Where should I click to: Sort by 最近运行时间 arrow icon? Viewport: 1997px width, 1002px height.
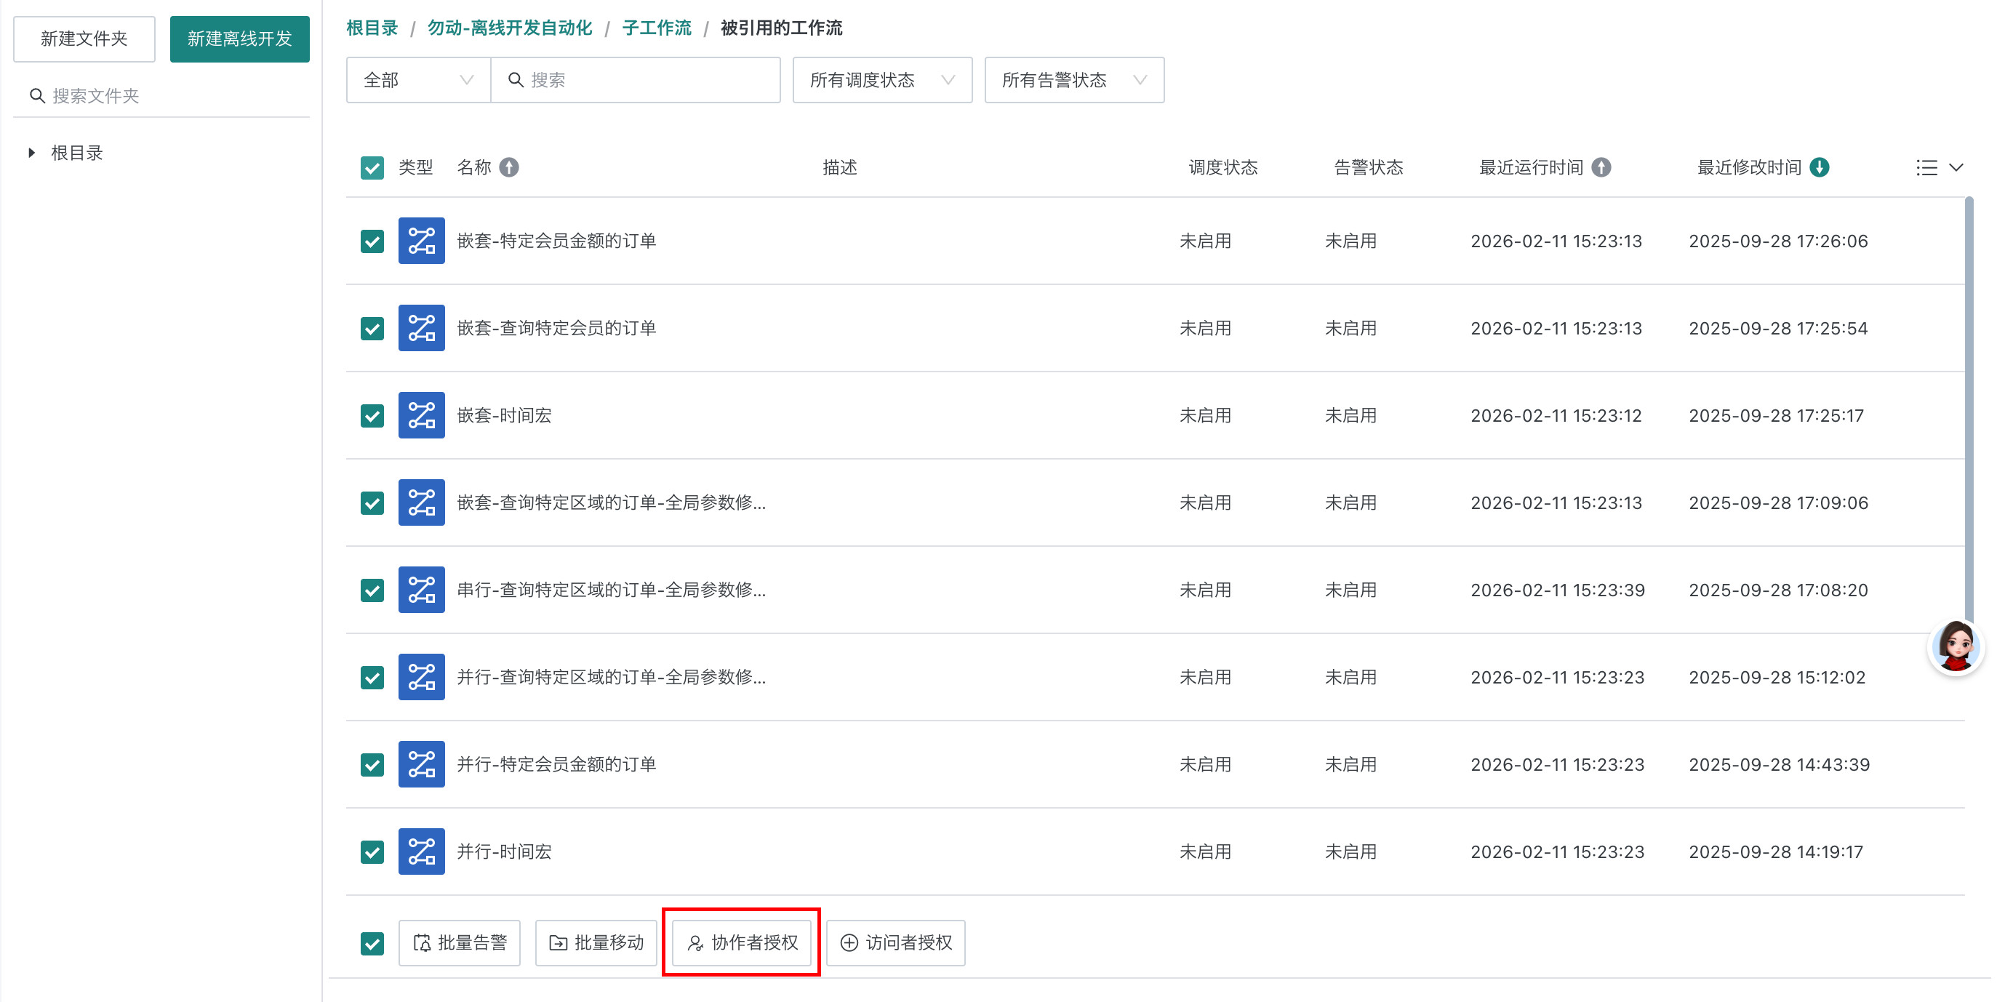pos(1601,167)
